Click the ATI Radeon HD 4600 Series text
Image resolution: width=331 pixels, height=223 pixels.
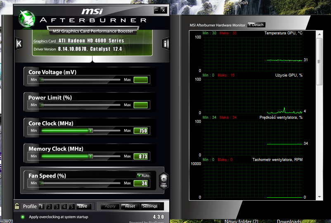91,41
